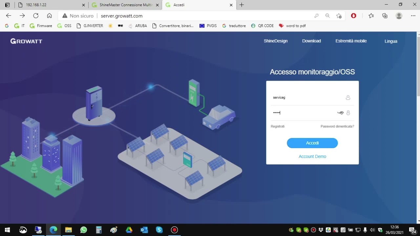Open the red Opera-style extension icon
This screenshot has width=420, height=236.
[353, 16]
